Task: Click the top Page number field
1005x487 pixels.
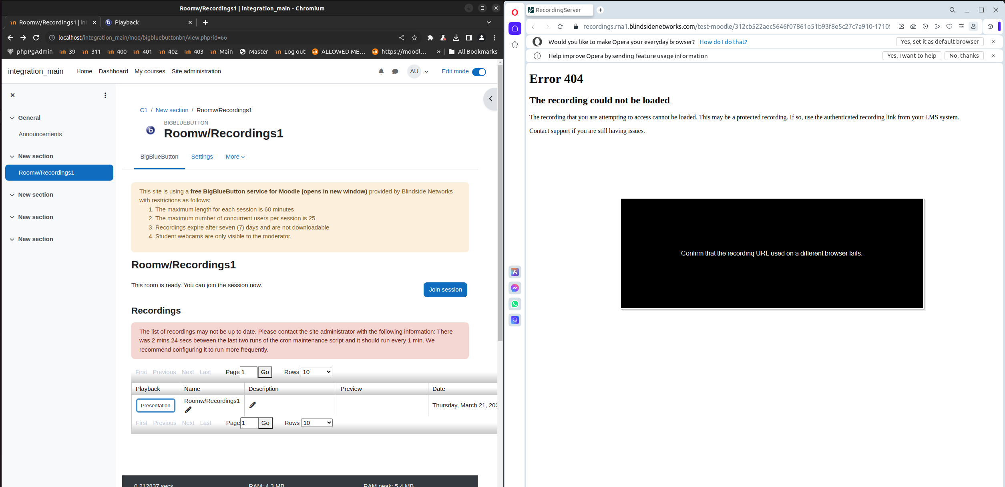Action: 249,372
